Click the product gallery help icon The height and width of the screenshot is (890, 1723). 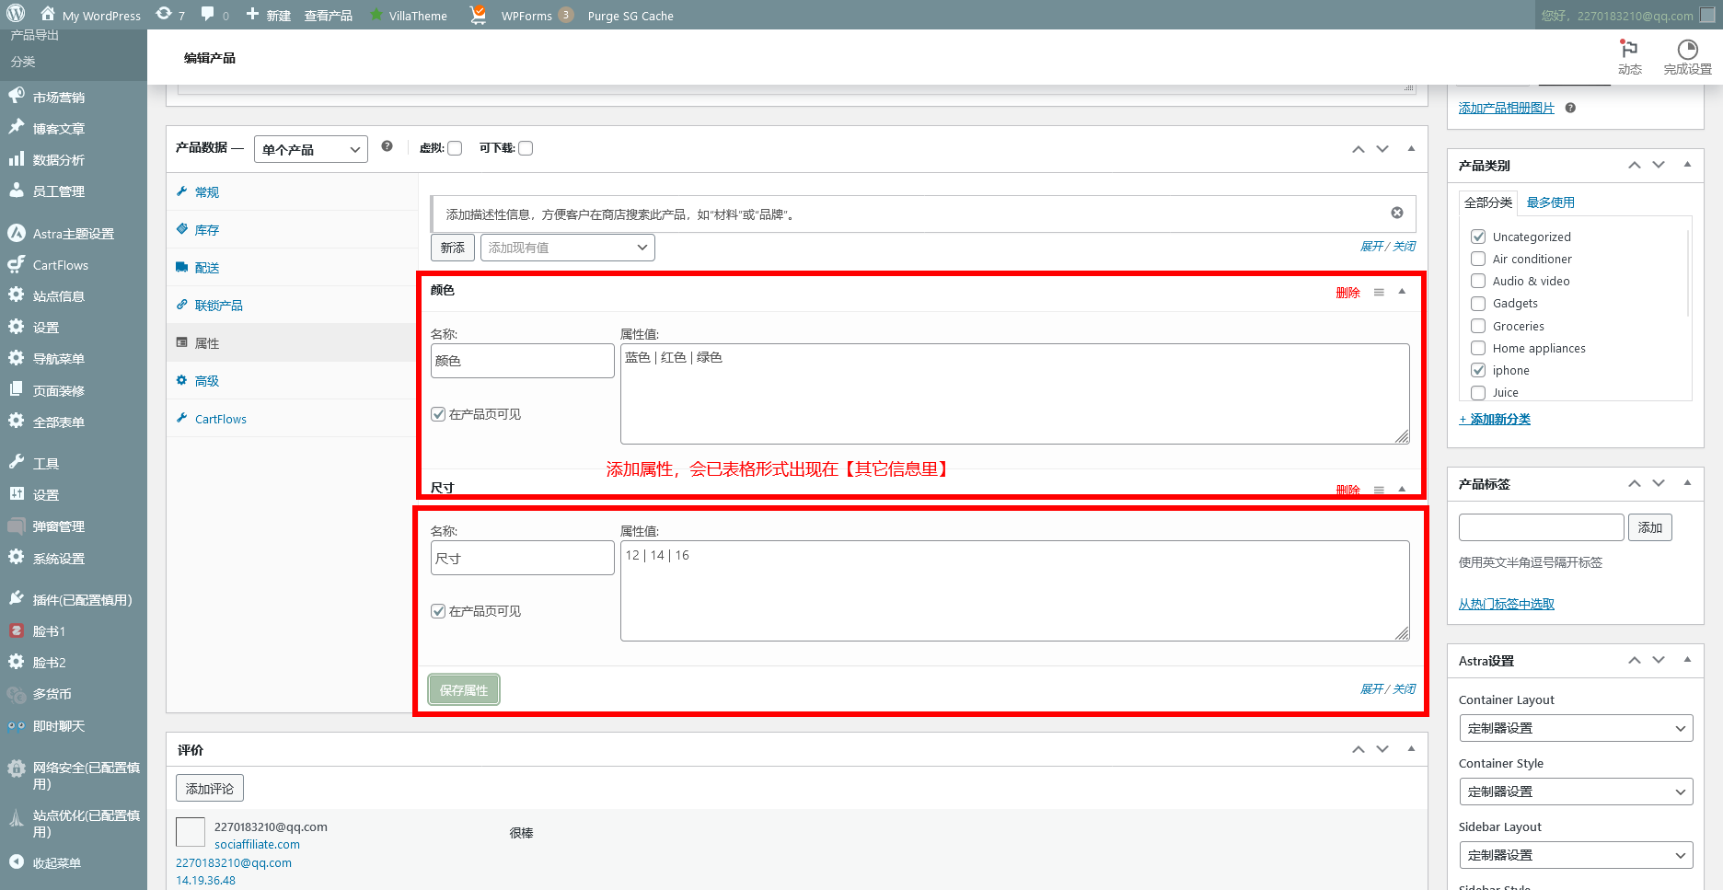pyautogui.click(x=1570, y=108)
